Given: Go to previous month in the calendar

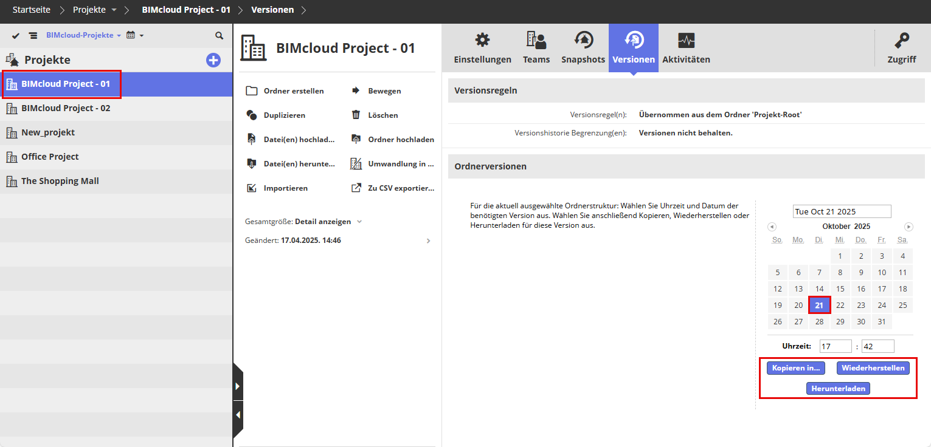Looking at the screenshot, I should [772, 227].
